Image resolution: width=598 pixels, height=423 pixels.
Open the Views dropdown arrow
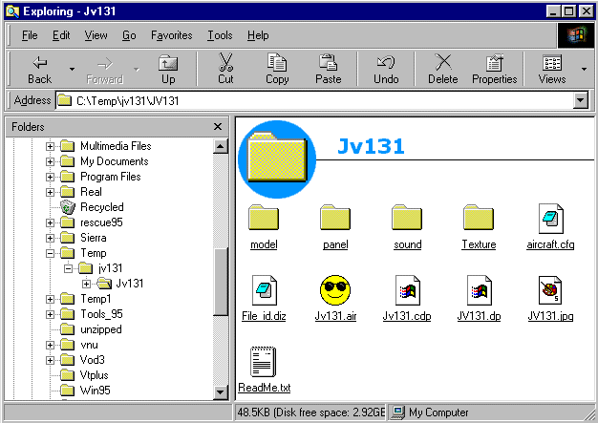(x=584, y=69)
